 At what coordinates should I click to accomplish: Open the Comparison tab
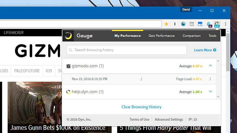click(191, 36)
